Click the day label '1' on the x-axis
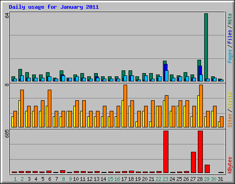 pyautogui.click(x=15, y=179)
